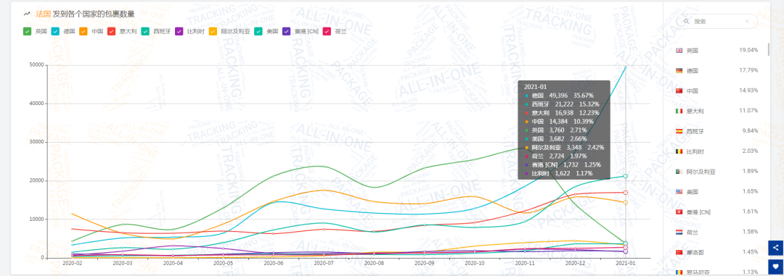Click the Morocco flag icon

coord(679,253)
